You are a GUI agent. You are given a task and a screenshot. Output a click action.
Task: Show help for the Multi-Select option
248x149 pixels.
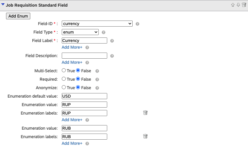click(97, 71)
